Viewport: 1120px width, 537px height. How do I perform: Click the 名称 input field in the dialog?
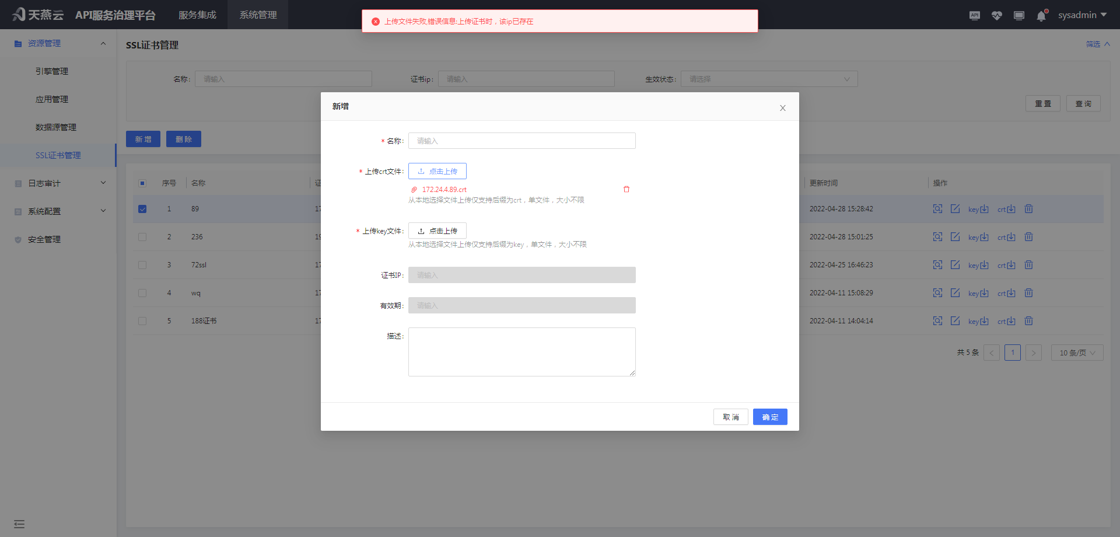(521, 141)
